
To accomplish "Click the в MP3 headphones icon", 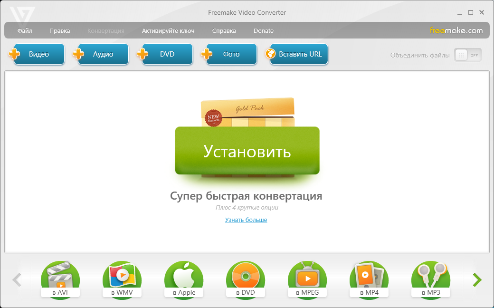I will click(x=431, y=279).
